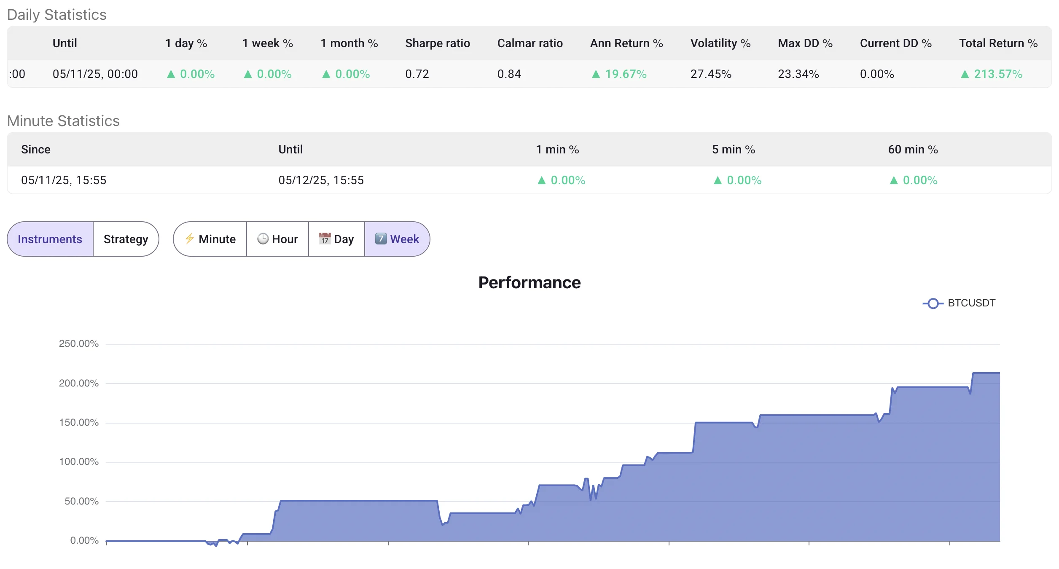Click the Daily Statistics Until header

pyautogui.click(x=65, y=43)
